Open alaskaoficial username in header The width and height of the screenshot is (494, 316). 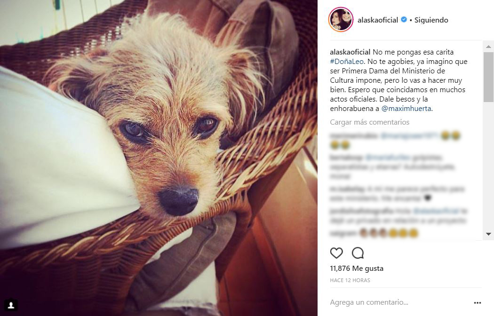[378, 20]
